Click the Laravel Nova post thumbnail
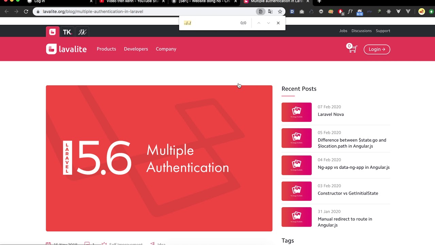Screen dimensions: 435x245 (296, 112)
